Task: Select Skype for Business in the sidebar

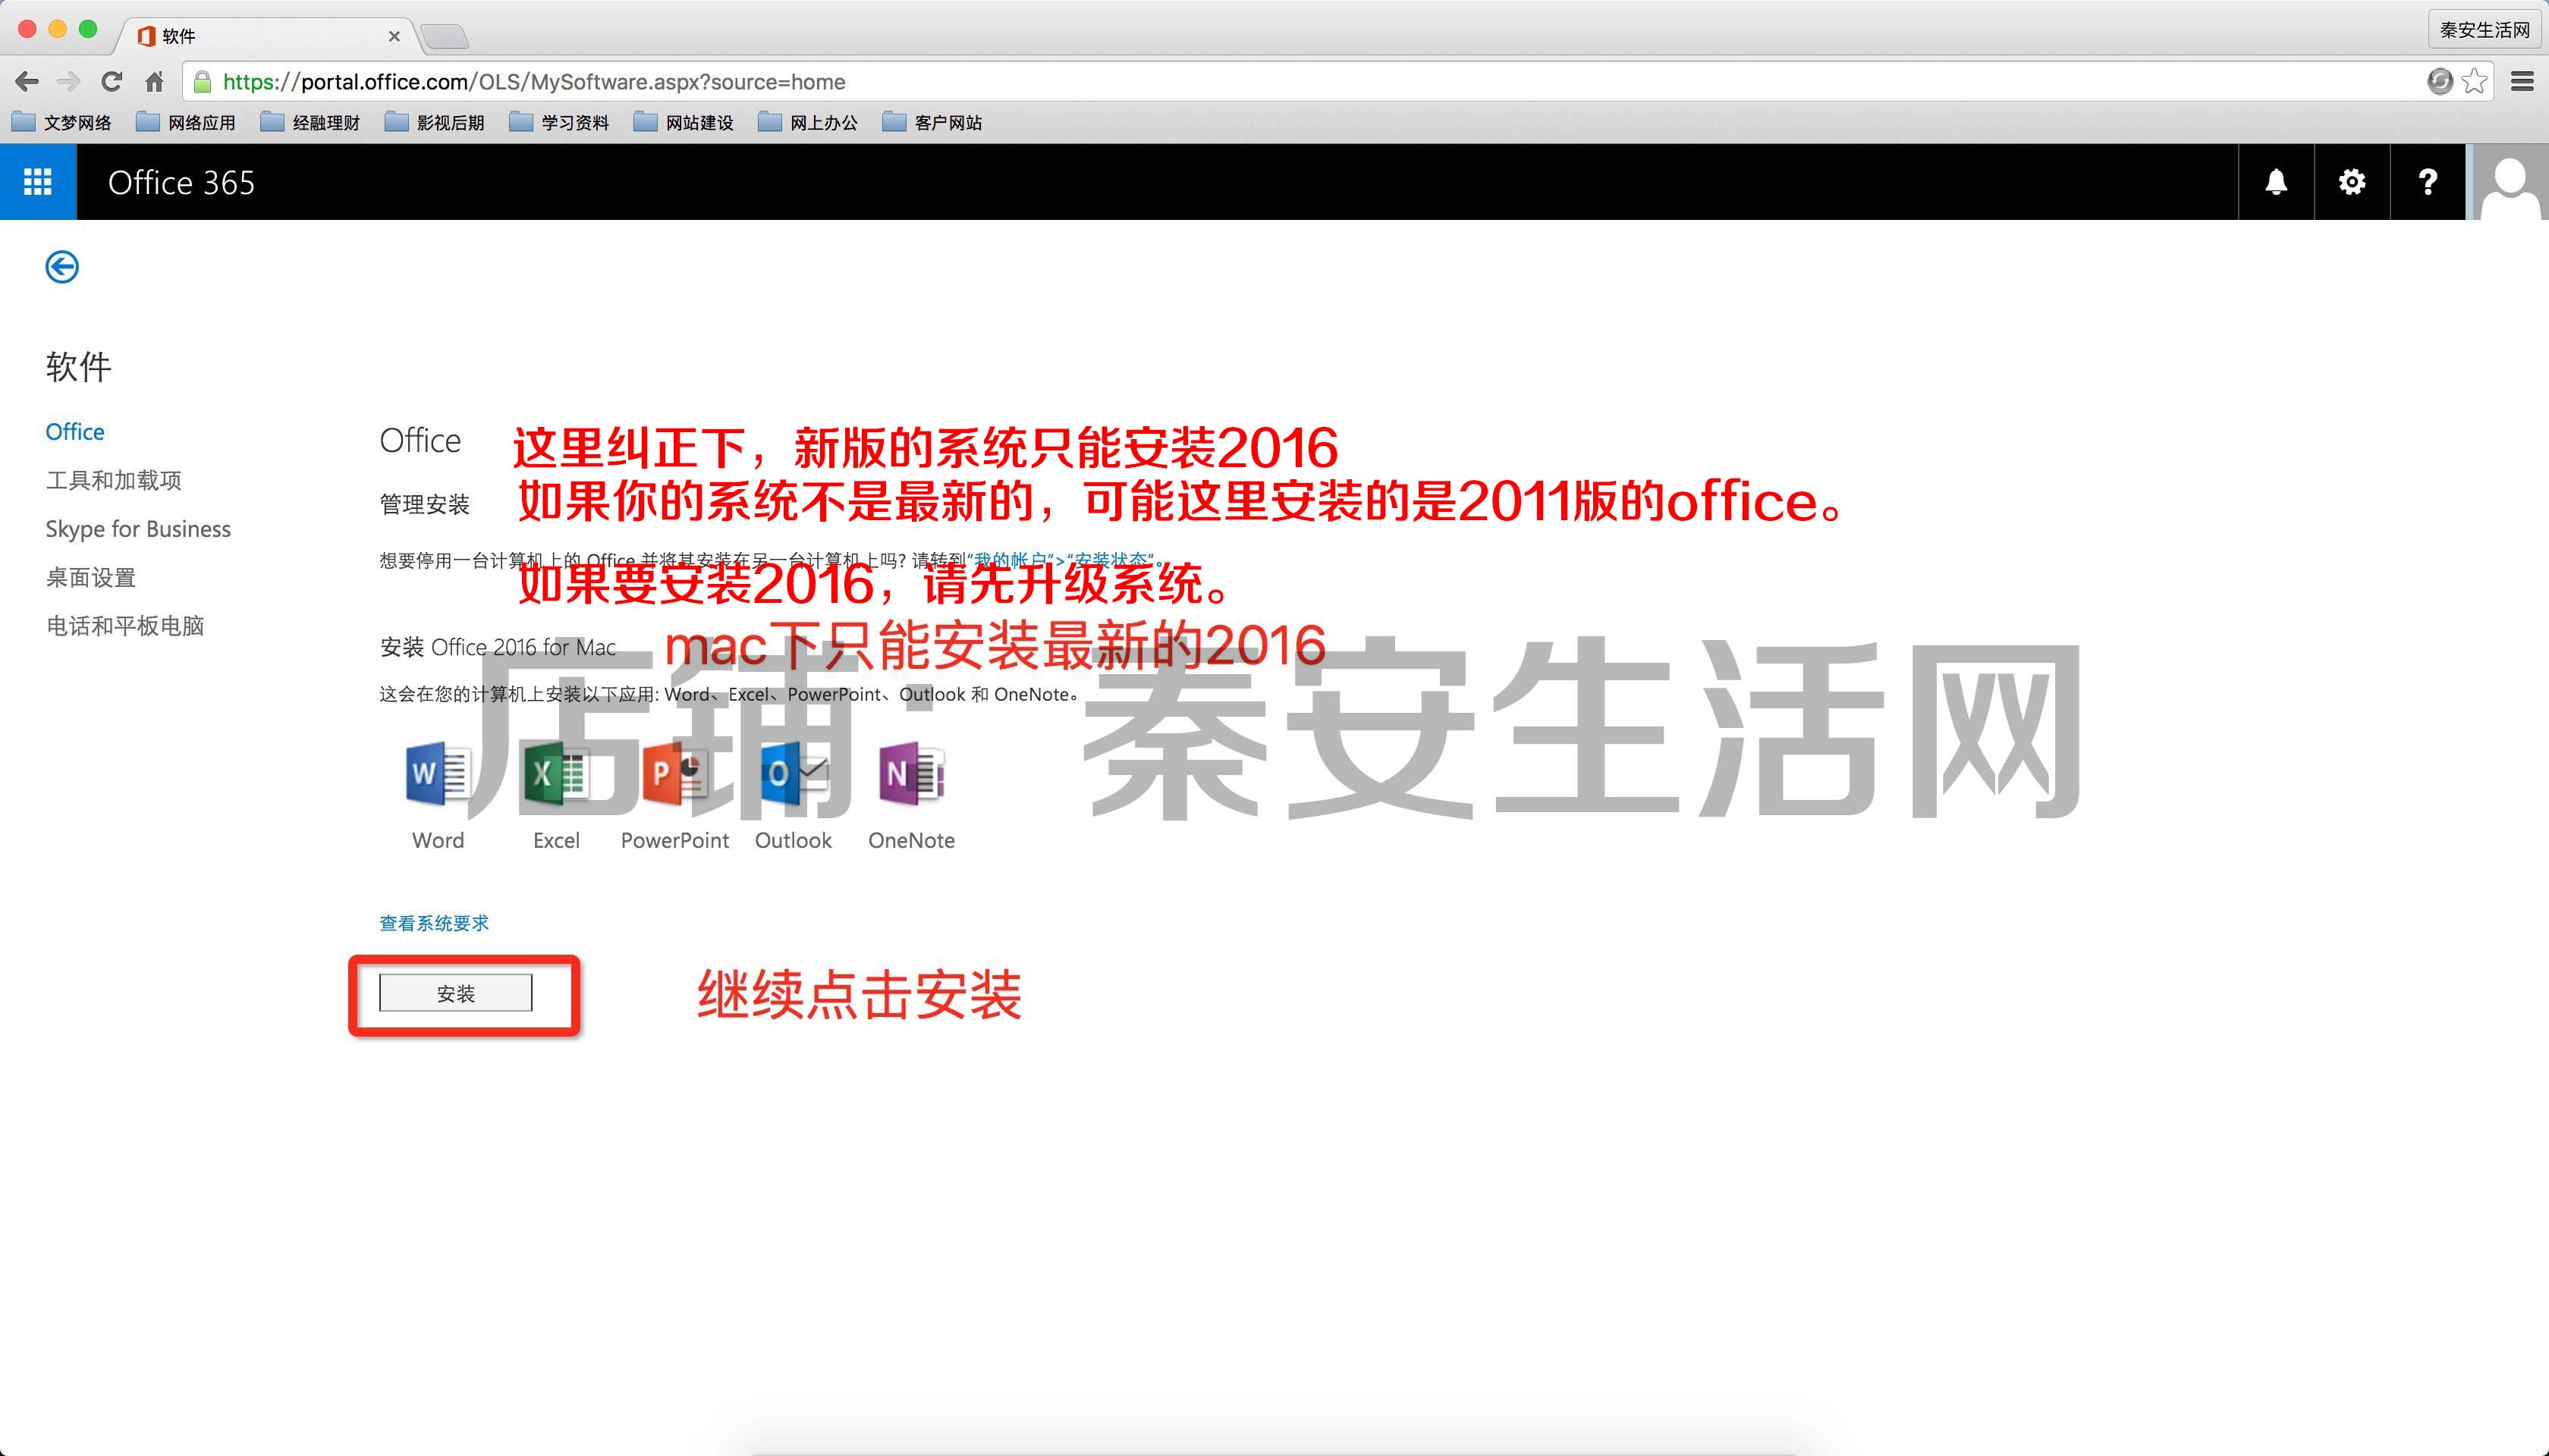Action: 138,529
